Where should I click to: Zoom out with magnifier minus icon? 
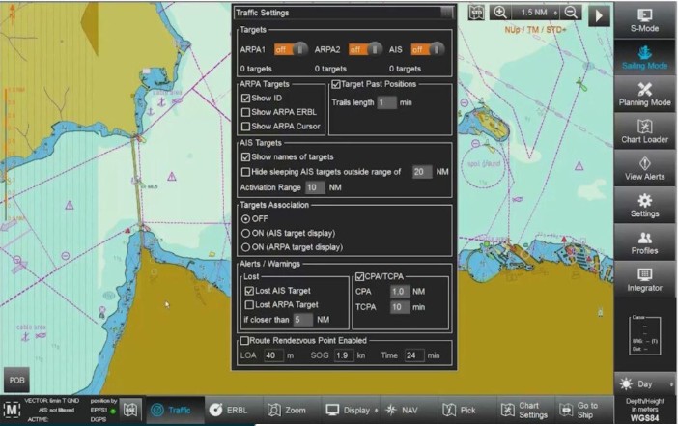[571, 13]
